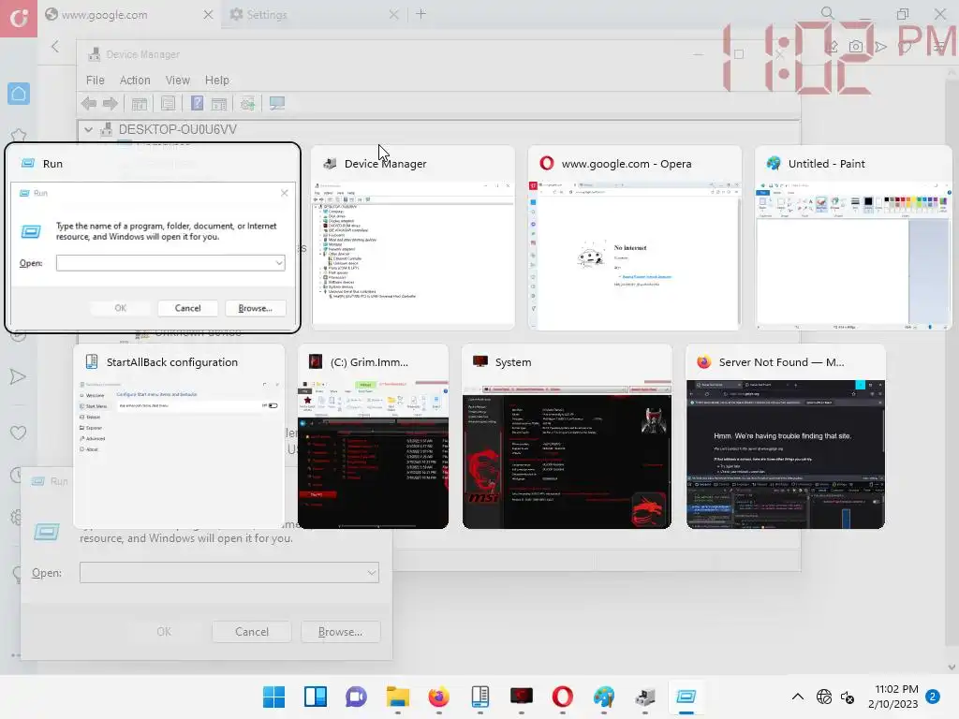Show hidden icons via tray chevron

[798, 697]
